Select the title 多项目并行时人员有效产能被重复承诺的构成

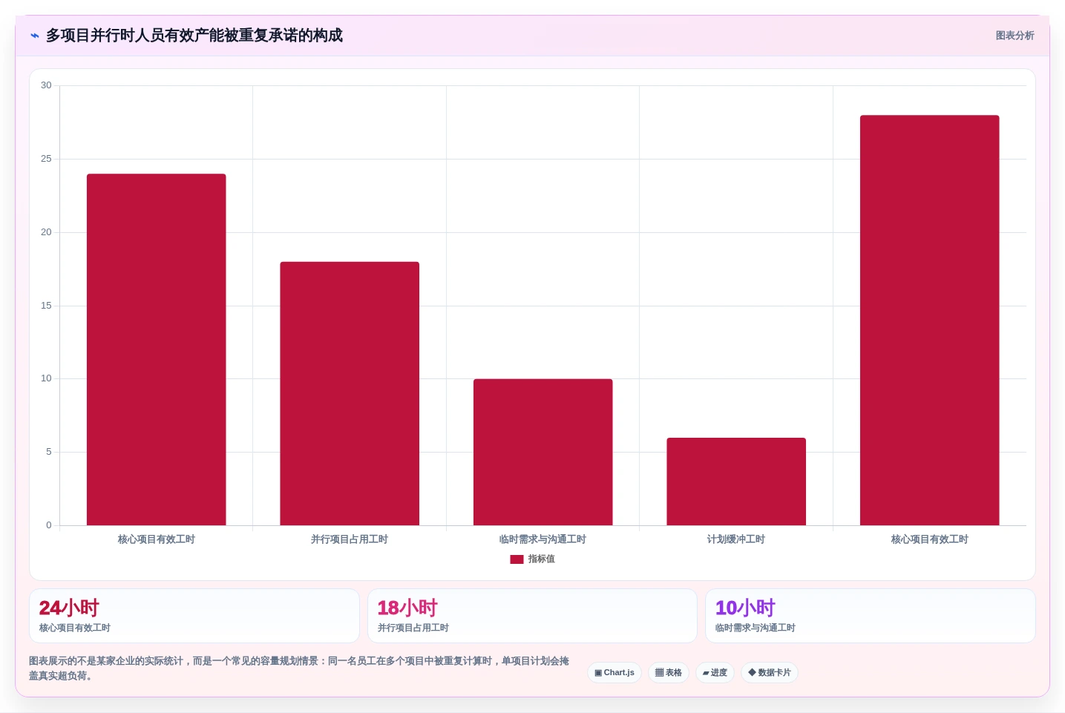pos(194,36)
